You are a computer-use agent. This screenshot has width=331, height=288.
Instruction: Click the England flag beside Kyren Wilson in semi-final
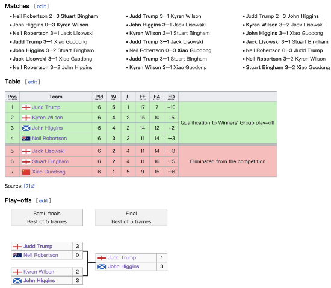pos(17,272)
